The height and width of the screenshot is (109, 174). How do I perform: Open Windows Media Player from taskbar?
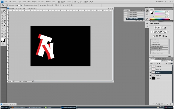pyautogui.click(x=35, y=108)
